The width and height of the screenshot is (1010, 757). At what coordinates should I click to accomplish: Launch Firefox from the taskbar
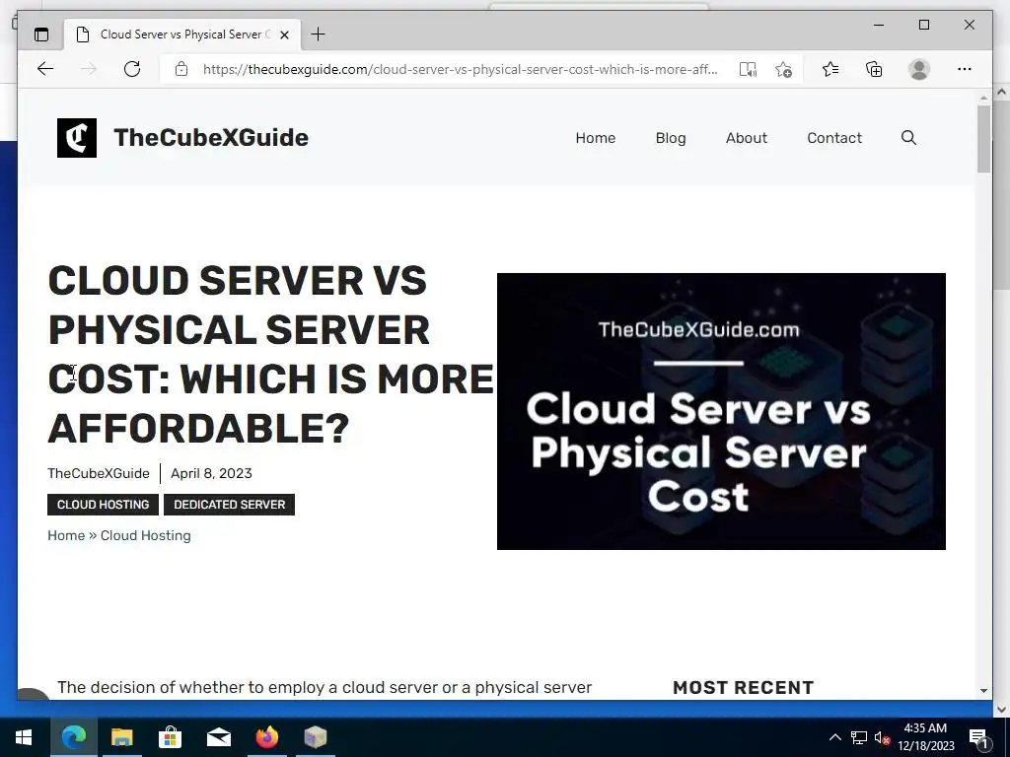point(266,737)
